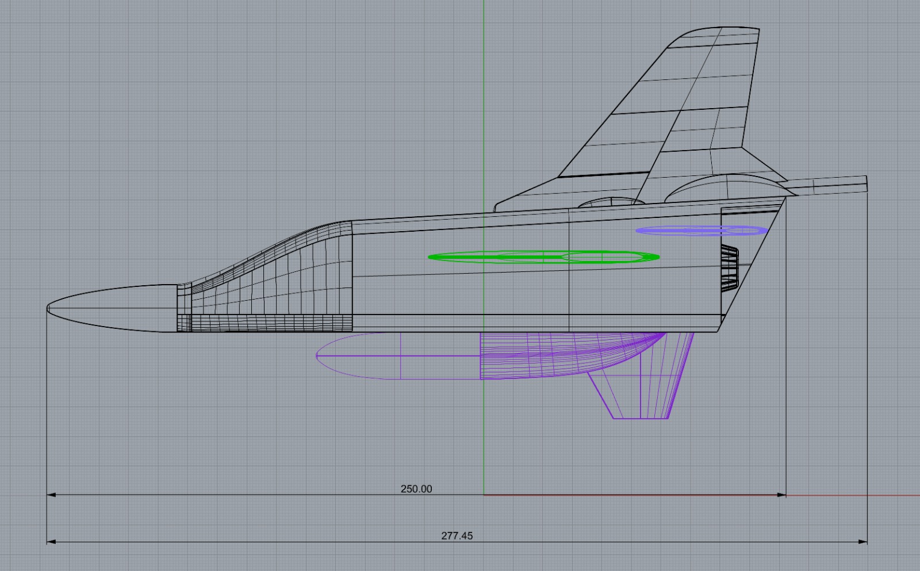
Task: Pick the green elongated ellipse on fuselage
Action: [x=543, y=257]
